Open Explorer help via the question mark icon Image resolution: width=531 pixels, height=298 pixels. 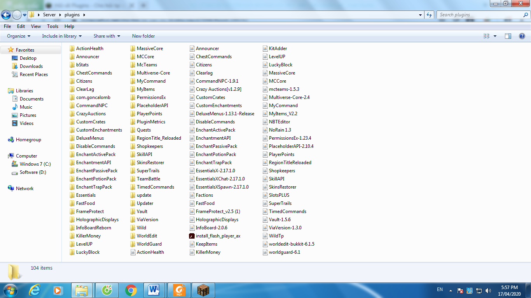pyautogui.click(x=522, y=36)
